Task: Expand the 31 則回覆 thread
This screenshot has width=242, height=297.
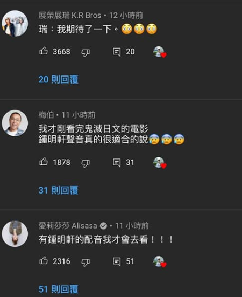Action: 59,190
